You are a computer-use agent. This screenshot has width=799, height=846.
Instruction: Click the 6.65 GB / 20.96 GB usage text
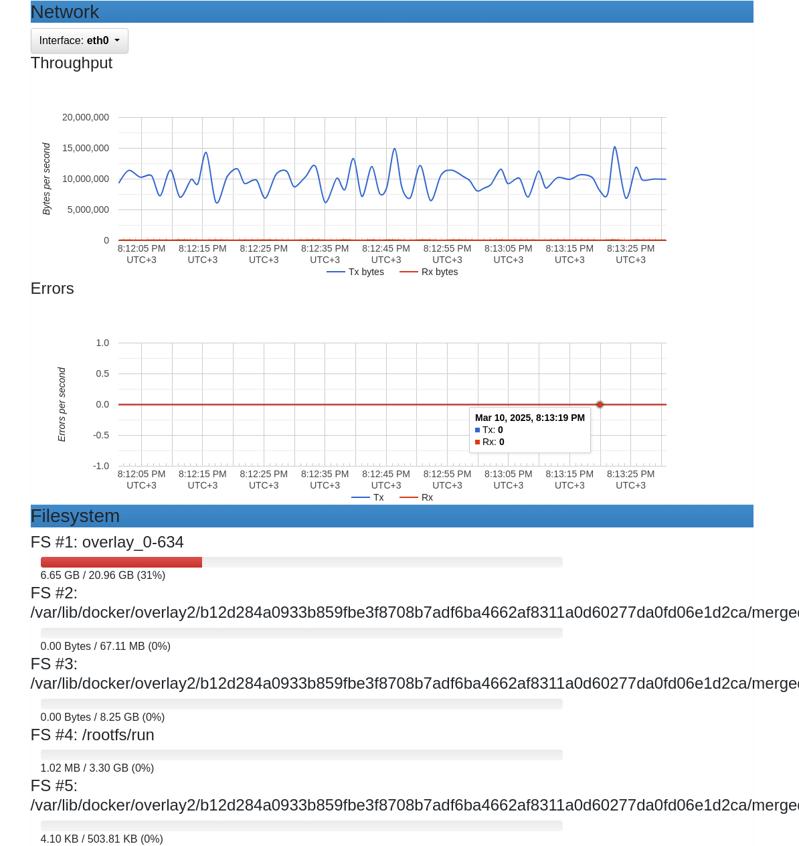coord(102,575)
